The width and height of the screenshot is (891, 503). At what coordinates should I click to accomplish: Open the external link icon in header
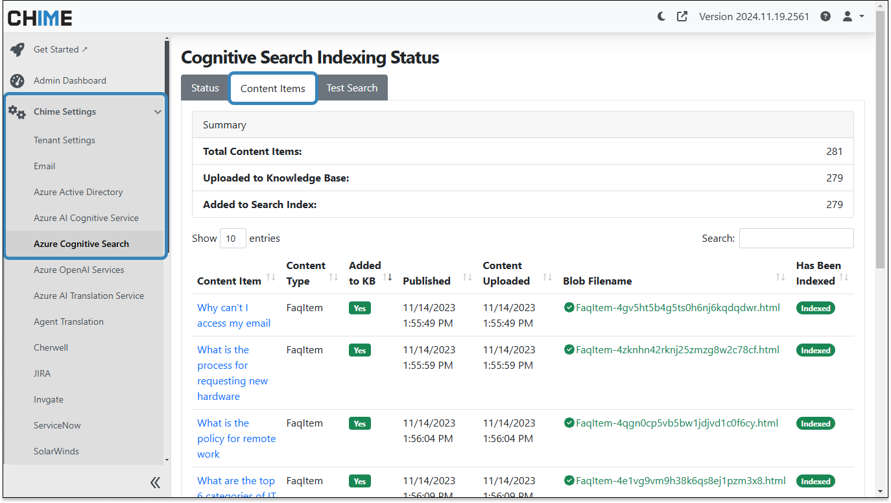(682, 17)
